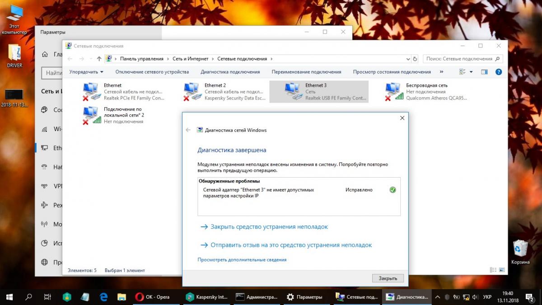This screenshot has width=542, height=305.
Task: Switch to large icons view in status bar
Action: click(x=501, y=270)
